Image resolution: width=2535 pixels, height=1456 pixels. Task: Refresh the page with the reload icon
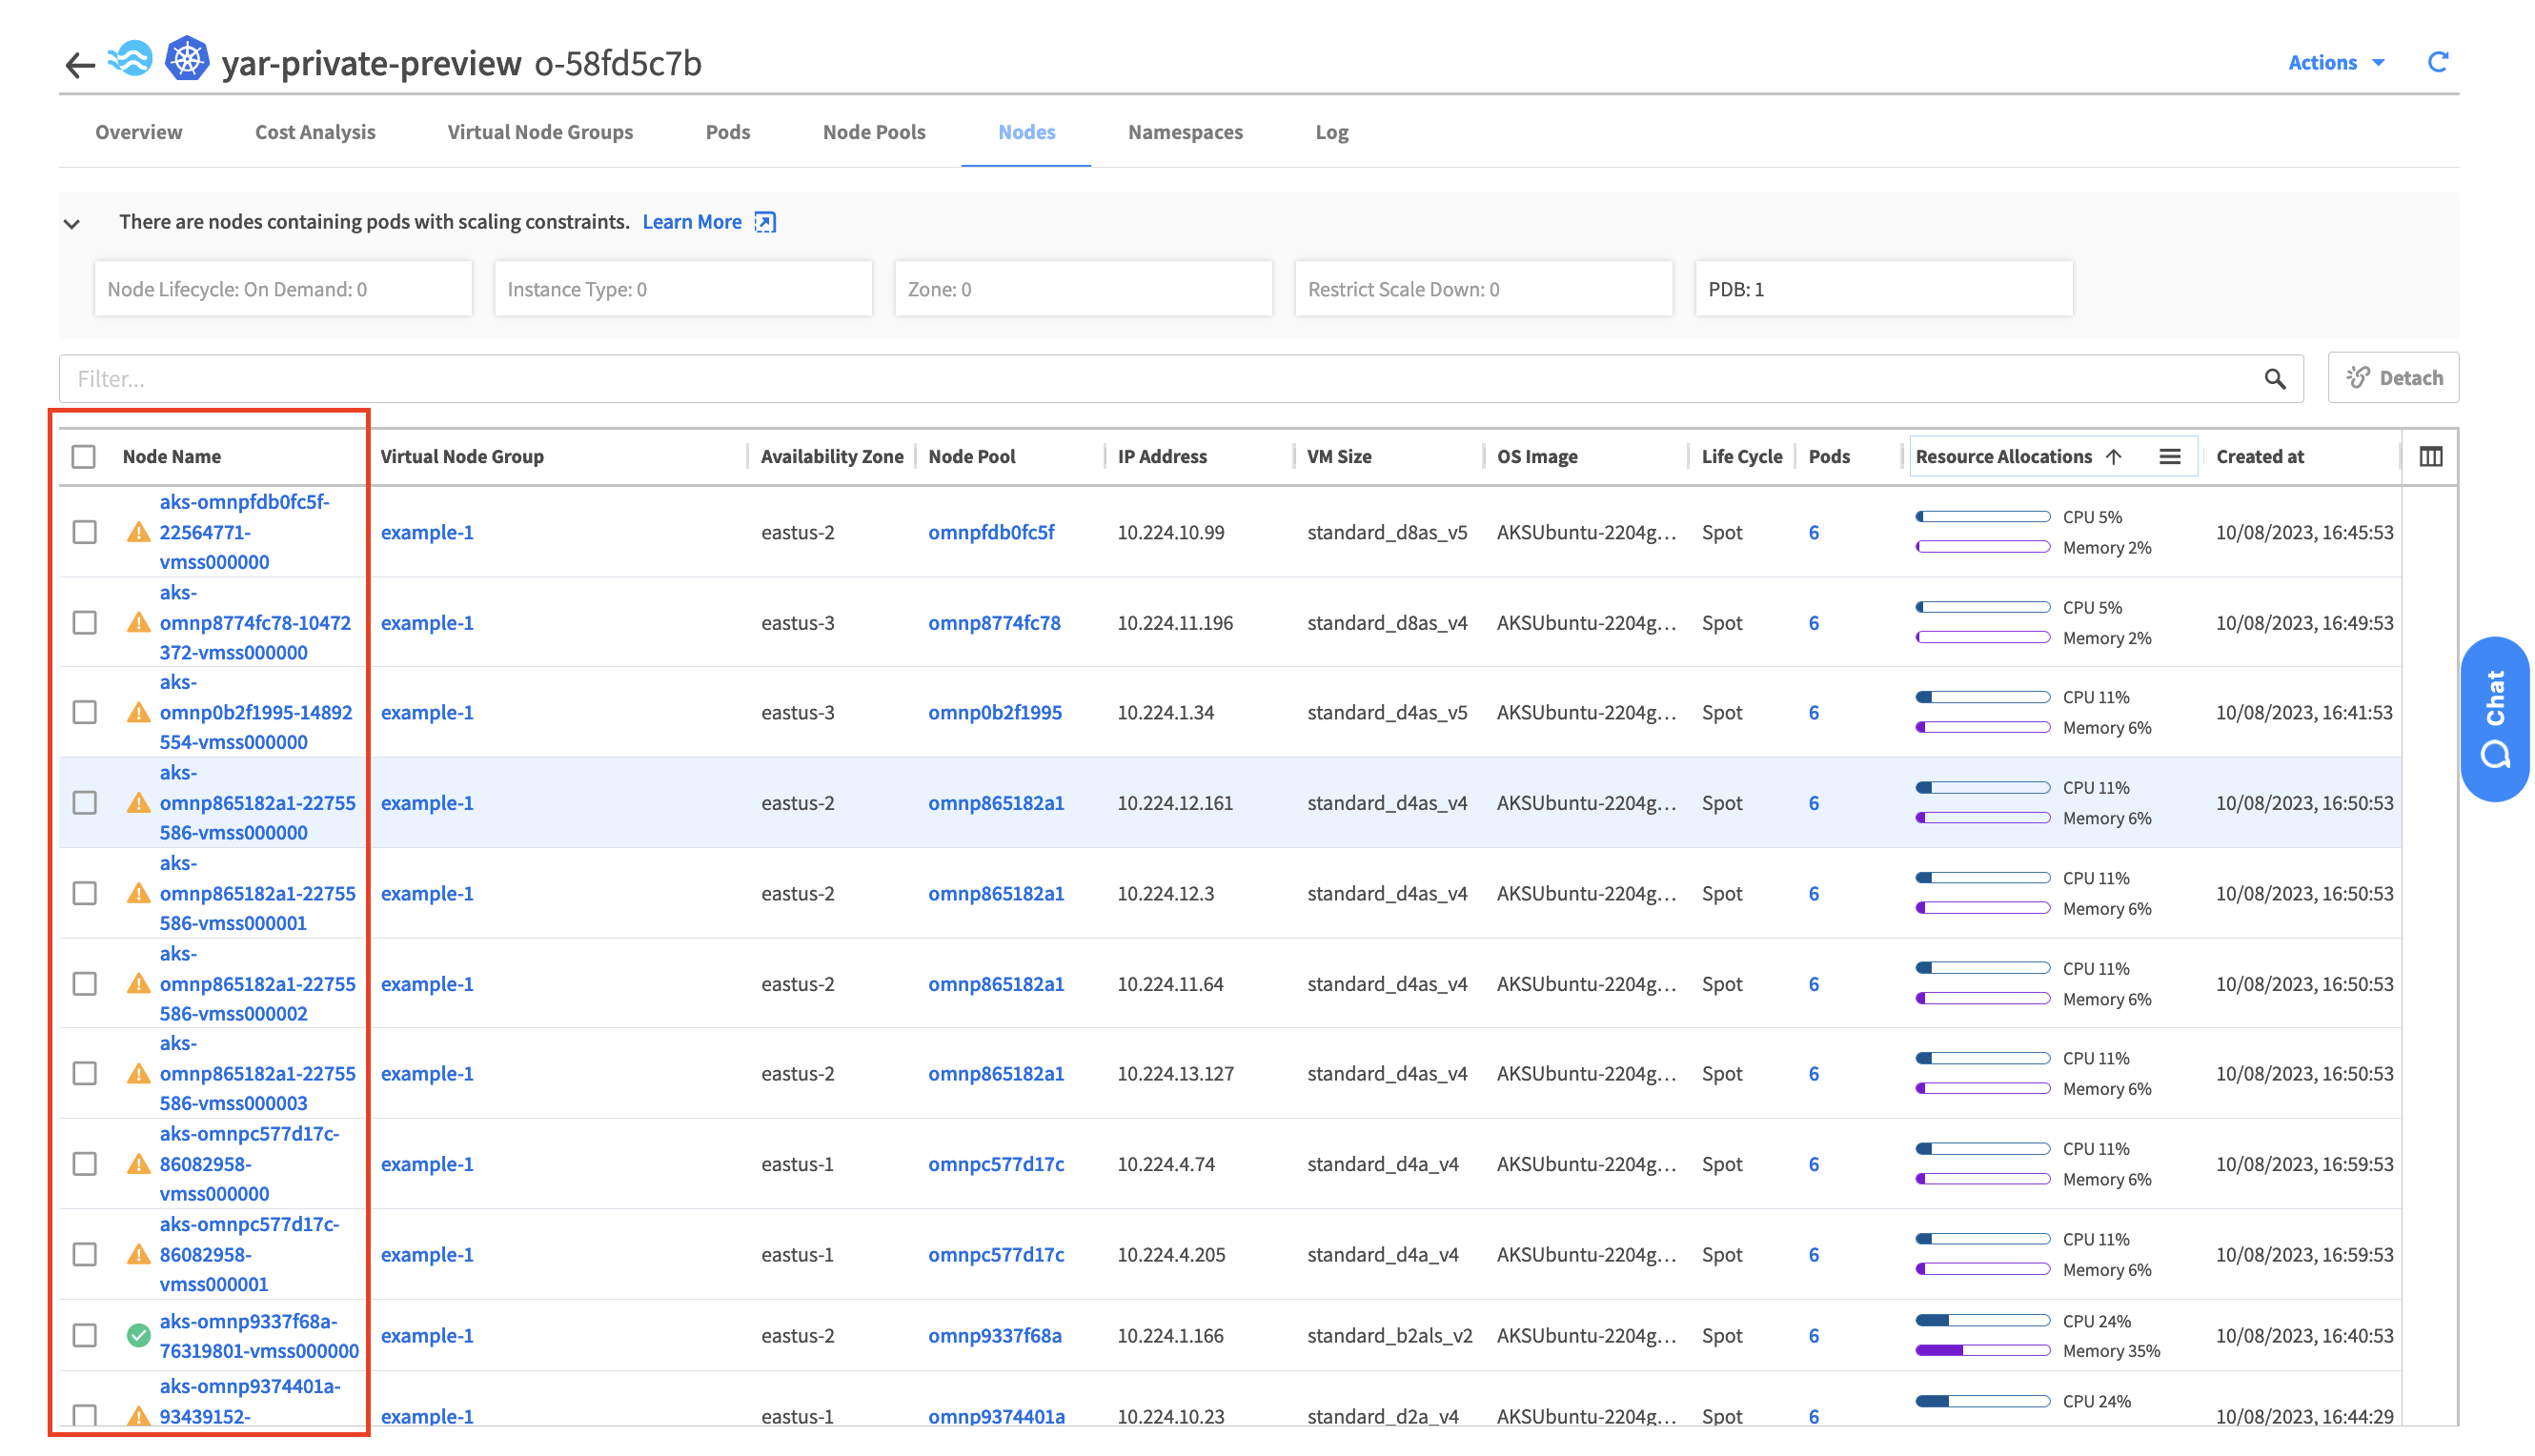[2438, 62]
